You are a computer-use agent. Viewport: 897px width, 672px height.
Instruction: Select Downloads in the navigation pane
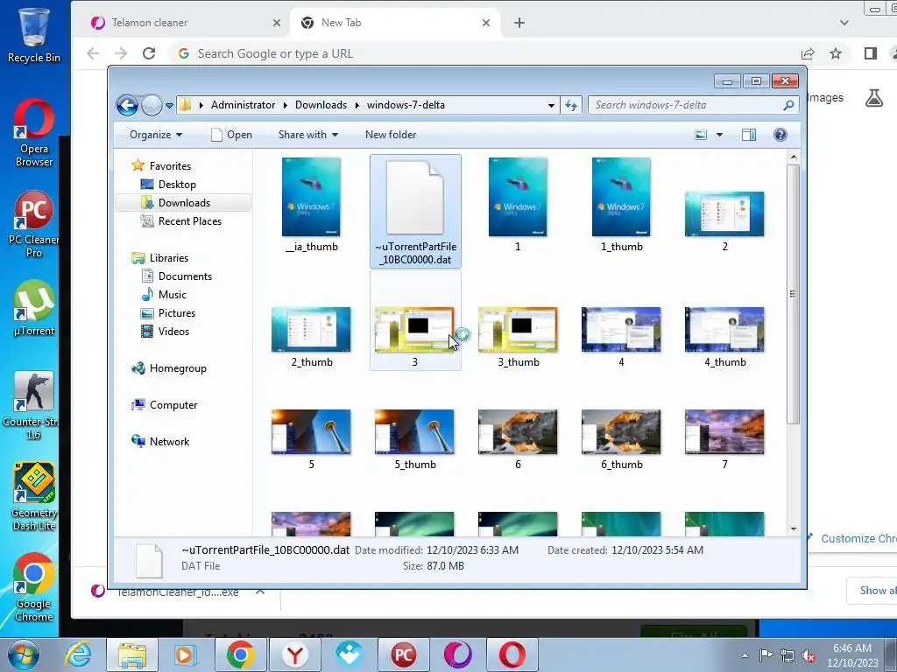(184, 203)
